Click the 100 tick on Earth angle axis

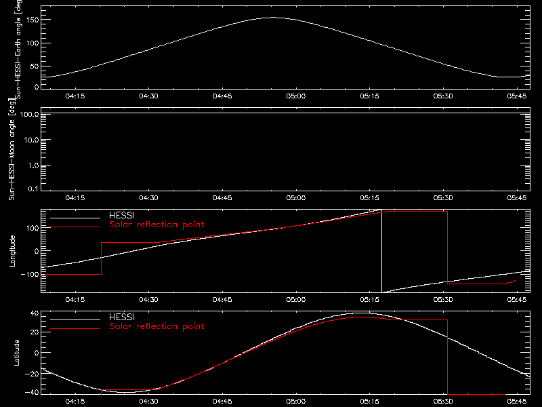[33, 43]
